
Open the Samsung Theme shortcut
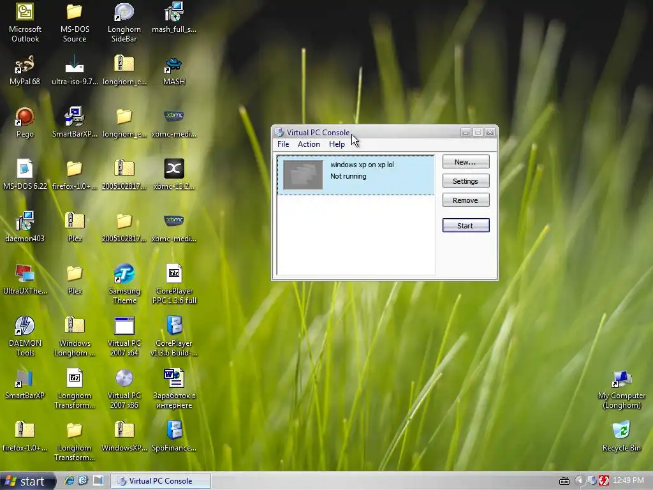[124, 284]
